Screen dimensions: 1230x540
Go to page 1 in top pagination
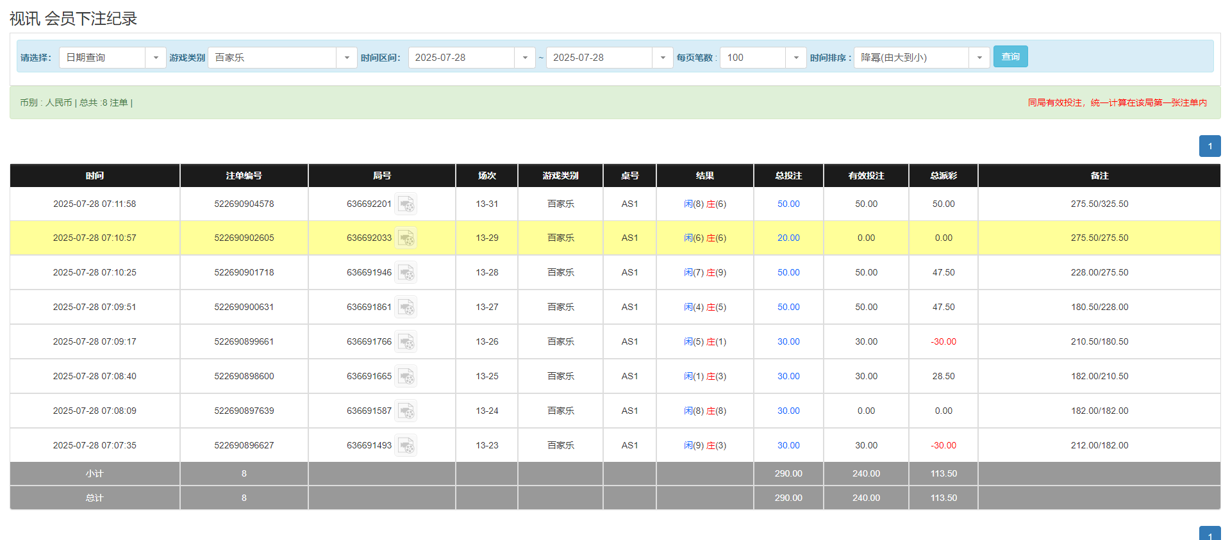[1209, 146]
